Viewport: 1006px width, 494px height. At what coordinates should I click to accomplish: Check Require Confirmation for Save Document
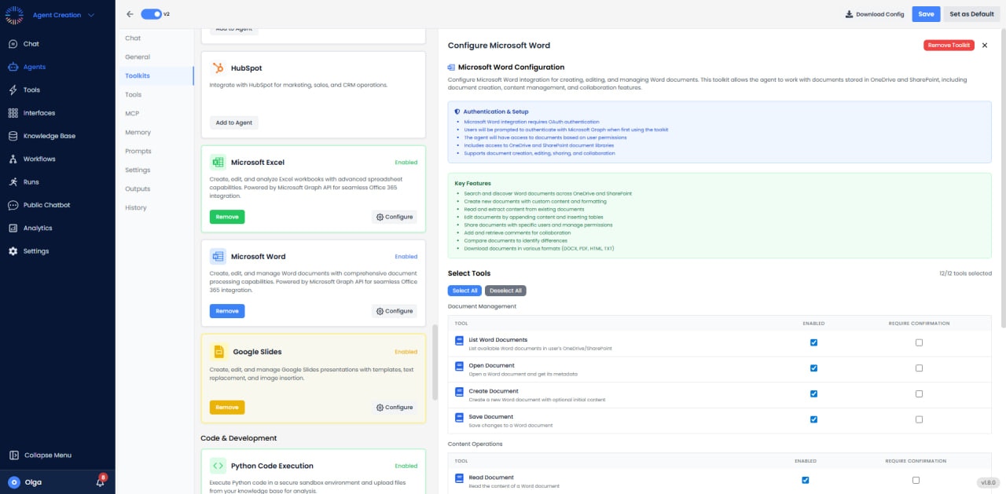click(919, 419)
